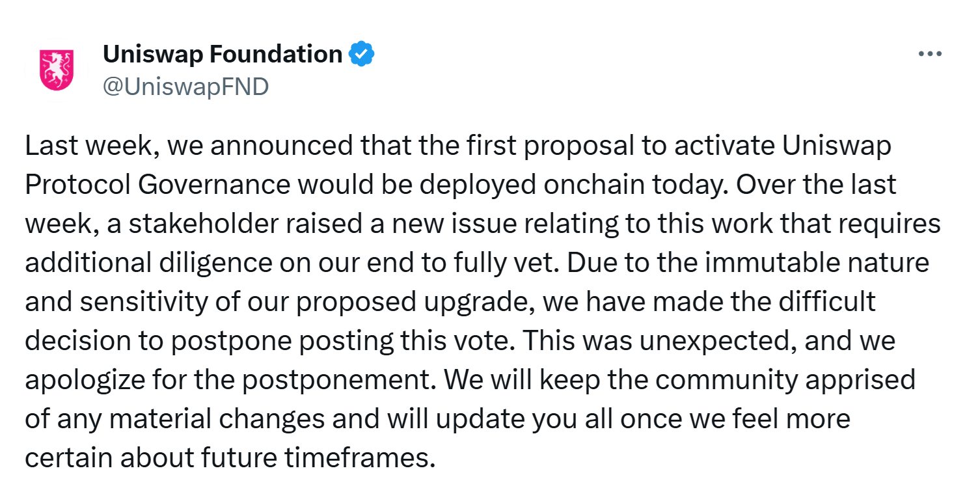Click the phrase "Protocol Governance" in the tweet
The height and width of the screenshot is (490, 965).
[x=157, y=185]
